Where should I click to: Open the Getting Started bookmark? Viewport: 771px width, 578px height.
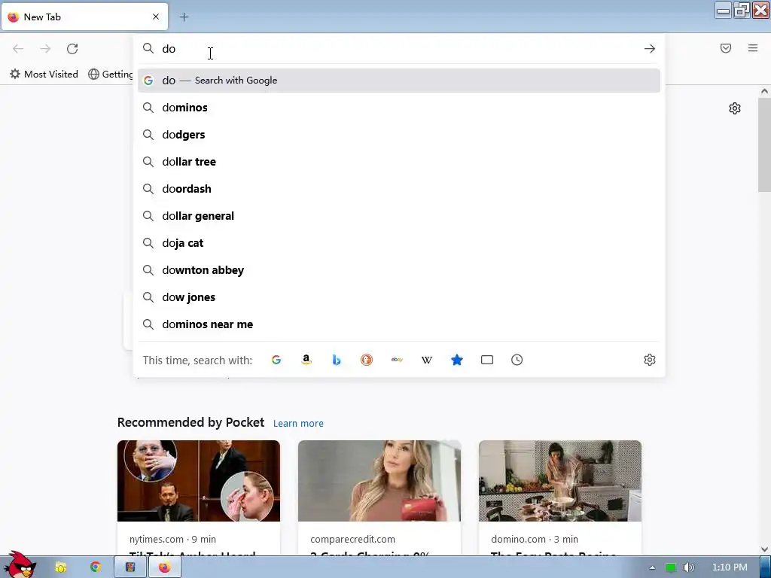click(x=111, y=75)
